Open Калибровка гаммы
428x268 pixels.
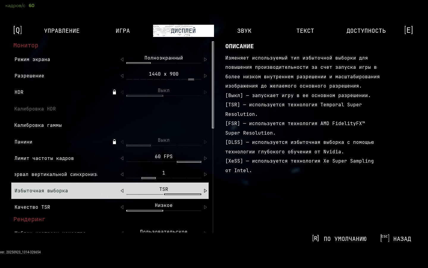tap(38, 125)
